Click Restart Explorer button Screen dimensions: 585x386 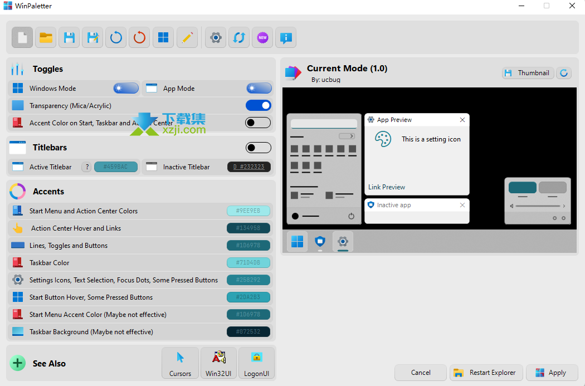click(486, 373)
